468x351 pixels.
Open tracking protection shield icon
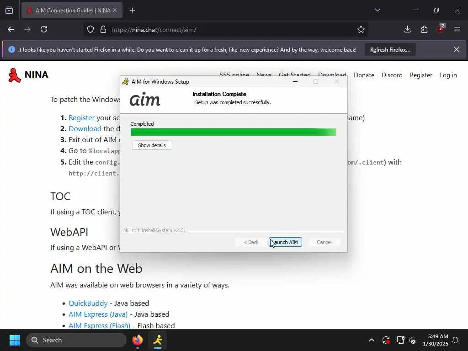point(90,30)
